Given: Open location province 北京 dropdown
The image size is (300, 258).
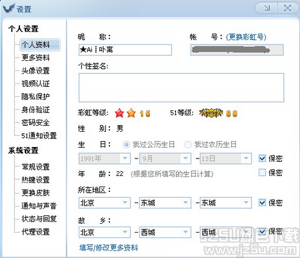Looking at the screenshot, I should (105, 203).
